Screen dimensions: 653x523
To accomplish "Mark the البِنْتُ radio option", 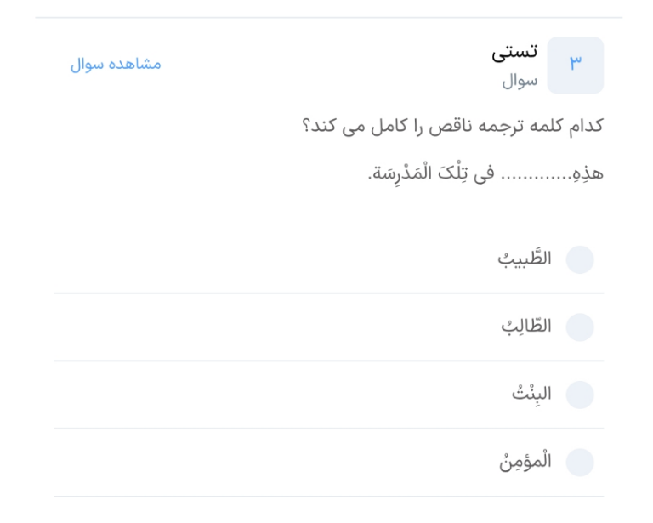I will coord(580,395).
